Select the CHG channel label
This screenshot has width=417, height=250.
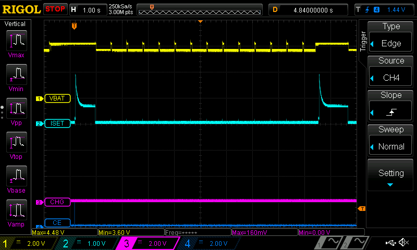click(57, 202)
